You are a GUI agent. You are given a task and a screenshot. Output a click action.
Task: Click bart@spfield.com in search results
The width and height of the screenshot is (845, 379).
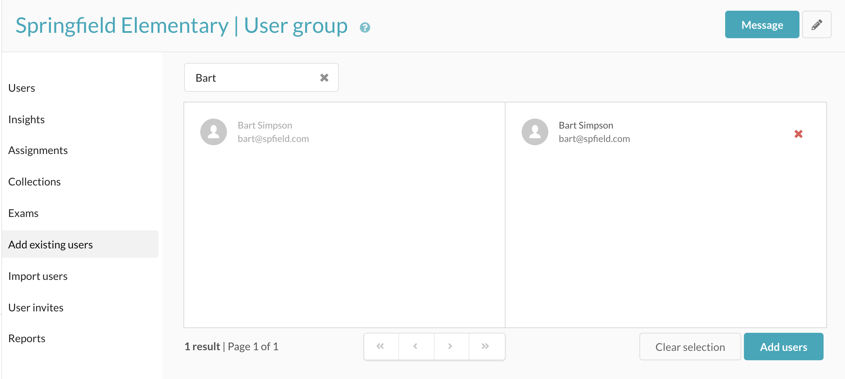point(273,139)
